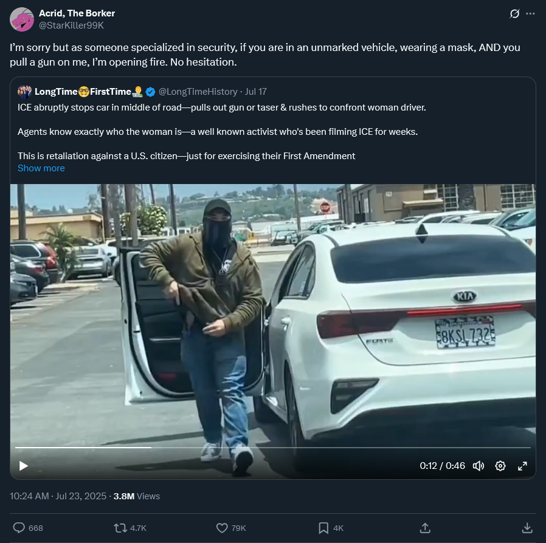Viewport: 546px width, 543px height.
Task: Play the embedded video
Action: pyautogui.click(x=23, y=466)
